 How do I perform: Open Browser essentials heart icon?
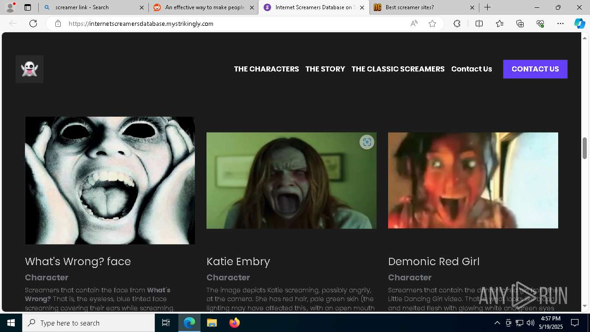(x=540, y=24)
